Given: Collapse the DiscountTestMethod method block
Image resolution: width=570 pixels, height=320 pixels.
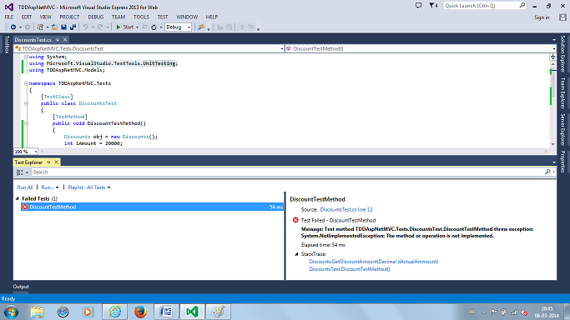Looking at the screenshot, I should tap(26, 123).
